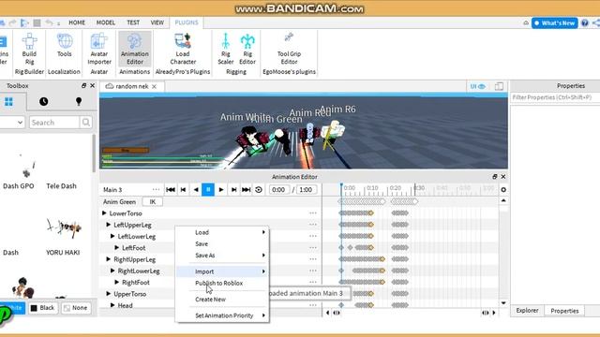Toggle the Animation Editor plugin
The height and width of the screenshot is (337, 600).
point(135,49)
